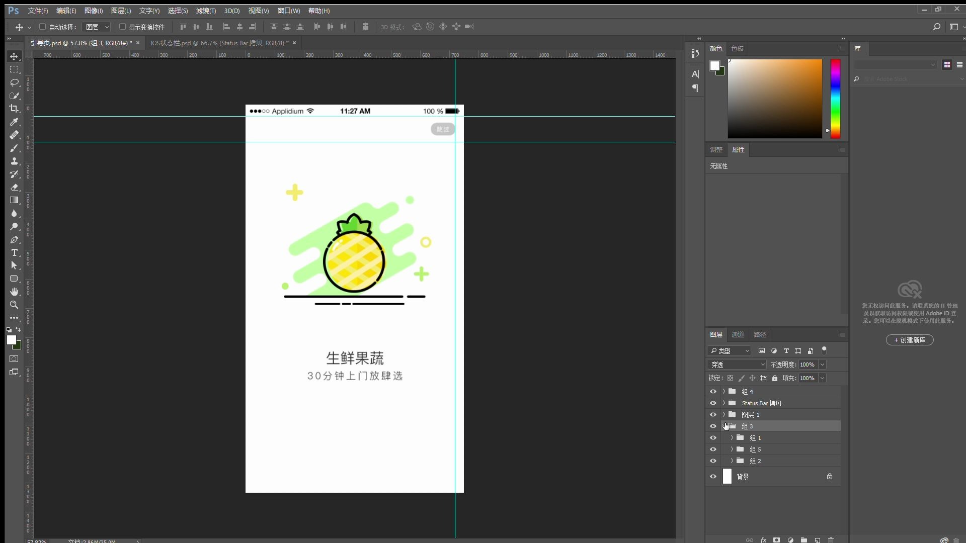
Task: Select the Horizontal Type tool
Action: [14, 252]
